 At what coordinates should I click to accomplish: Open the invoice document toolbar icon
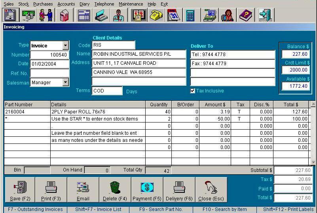pyautogui.click(x=11, y=15)
